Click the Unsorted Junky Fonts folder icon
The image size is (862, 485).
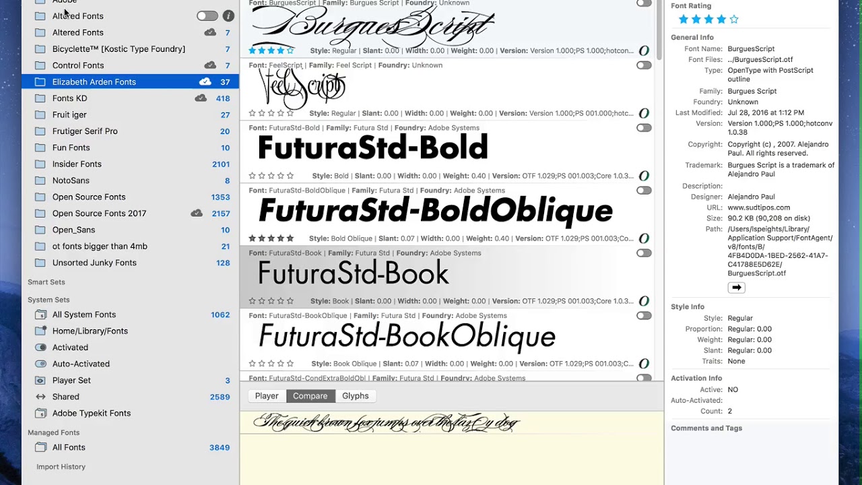point(40,263)
